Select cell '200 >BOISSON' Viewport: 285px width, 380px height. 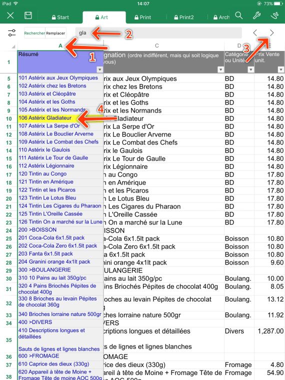pyautogui.click(x=60, y=230)
